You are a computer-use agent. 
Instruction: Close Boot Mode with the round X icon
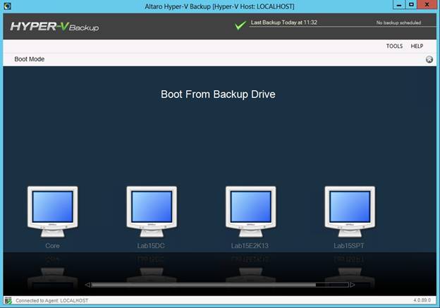(429, 59)
